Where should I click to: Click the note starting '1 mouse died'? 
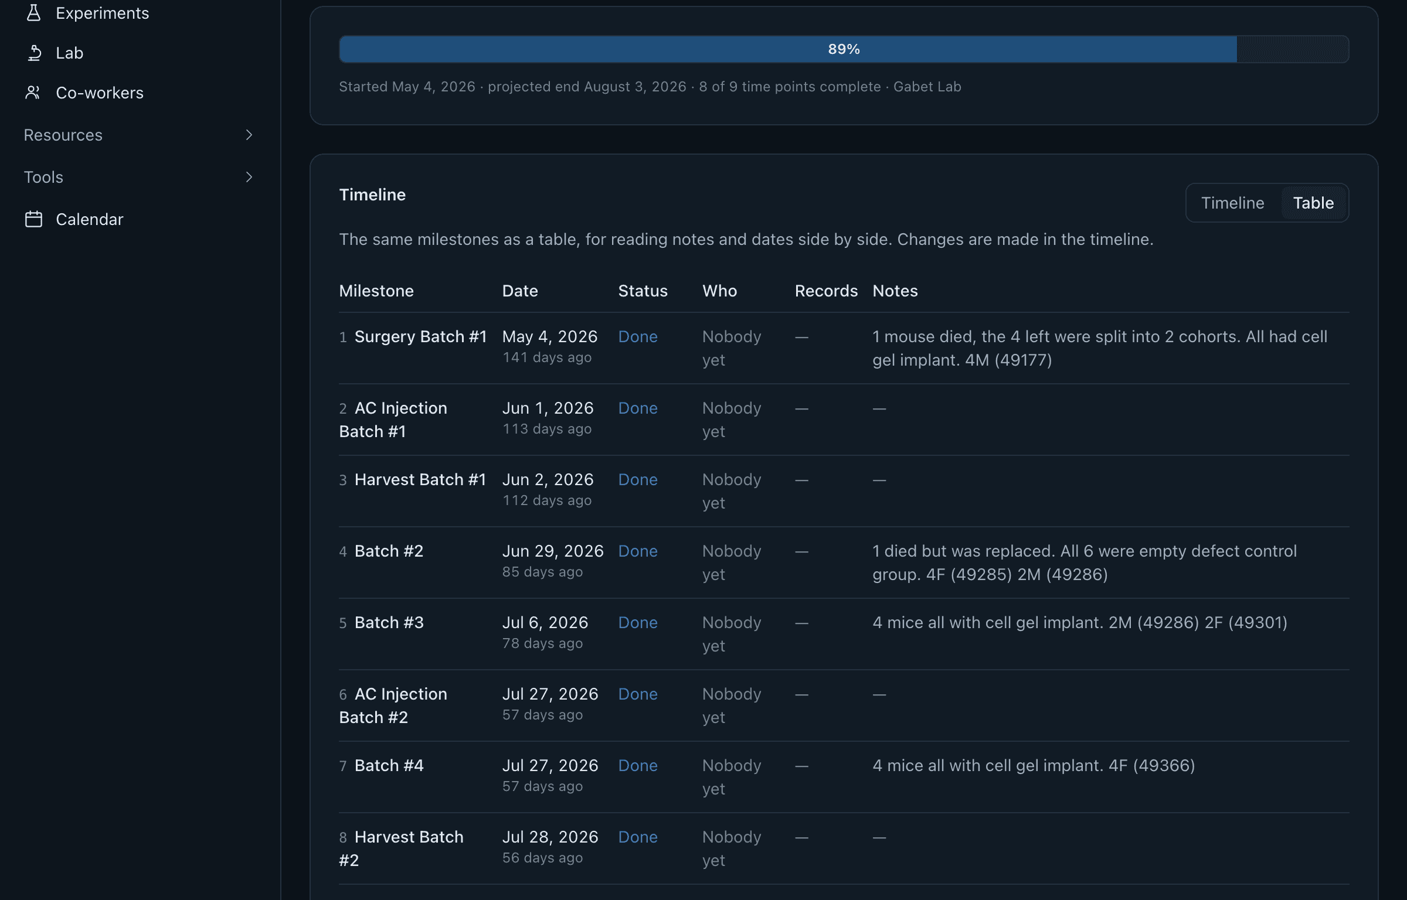click(1100, 348)
